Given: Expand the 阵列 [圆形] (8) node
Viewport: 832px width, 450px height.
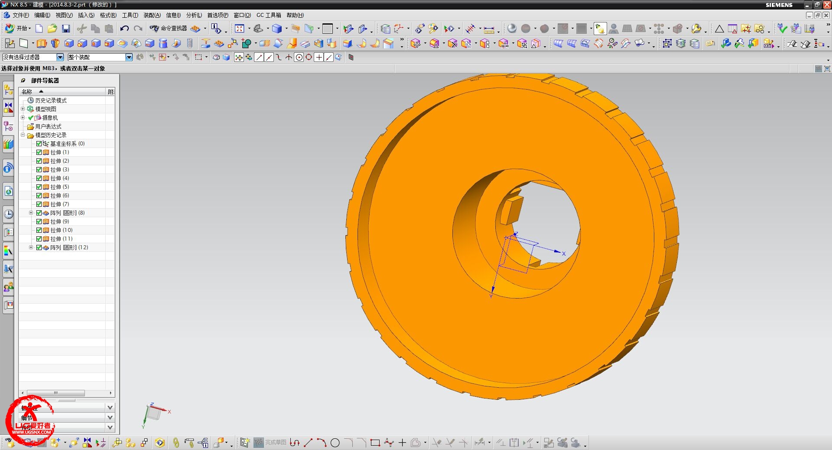Looking at the screenshot, I should coord(31,213).
